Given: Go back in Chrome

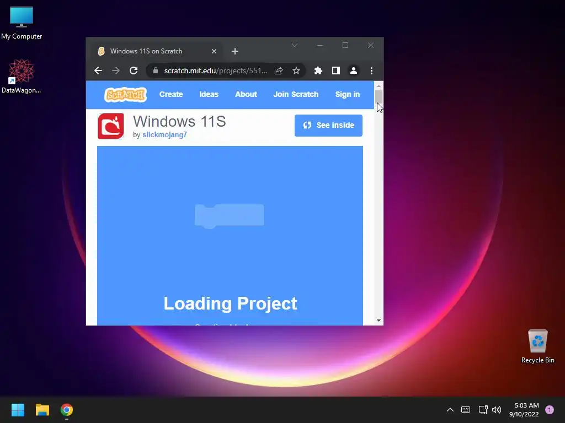Looking at the screenshot, I should [x=98, y=70].
